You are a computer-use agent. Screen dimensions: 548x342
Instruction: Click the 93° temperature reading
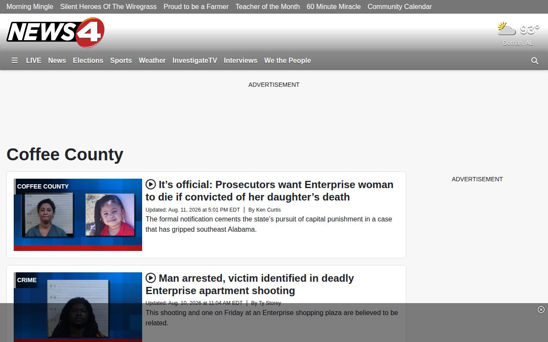tap(530, 29)
